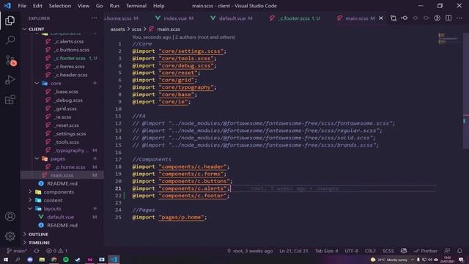
Task: Click the editor minimap preview
Action: [448, 38]
